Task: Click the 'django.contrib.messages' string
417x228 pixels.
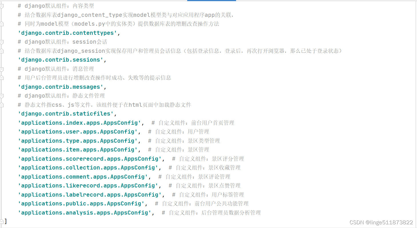Action: (61, 87)
